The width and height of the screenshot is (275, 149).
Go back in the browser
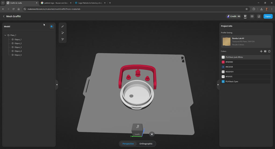pyautogui.click(x=3, y=9)
